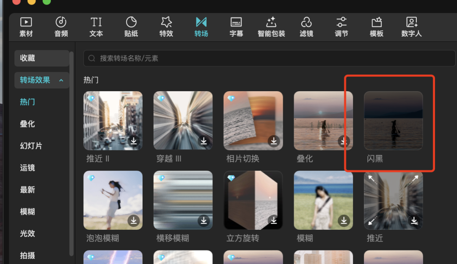Open the 模板 templates icon
This screenshot has height=264, width=457.
point(376,22)
